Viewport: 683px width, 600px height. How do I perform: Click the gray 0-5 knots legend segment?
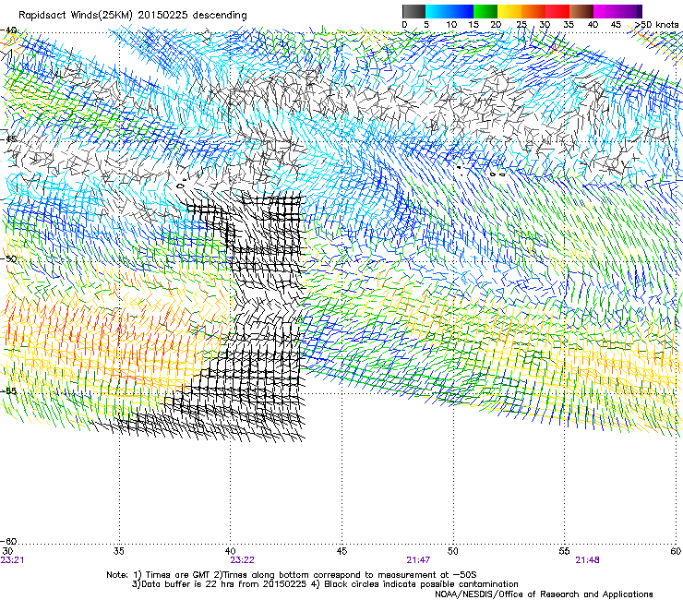tap(413, 11)
